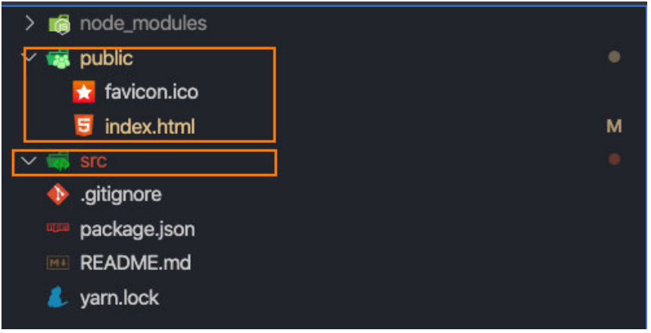Click the green public folder icon

[58, 59]
